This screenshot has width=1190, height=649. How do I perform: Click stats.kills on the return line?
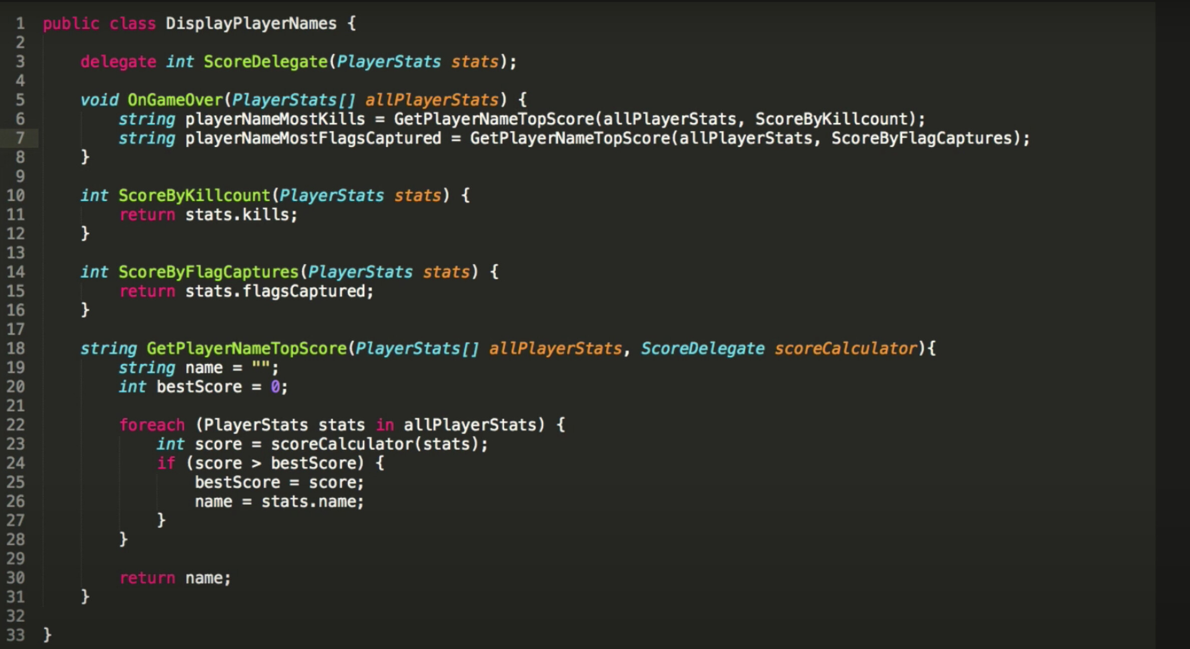(237, 215)
